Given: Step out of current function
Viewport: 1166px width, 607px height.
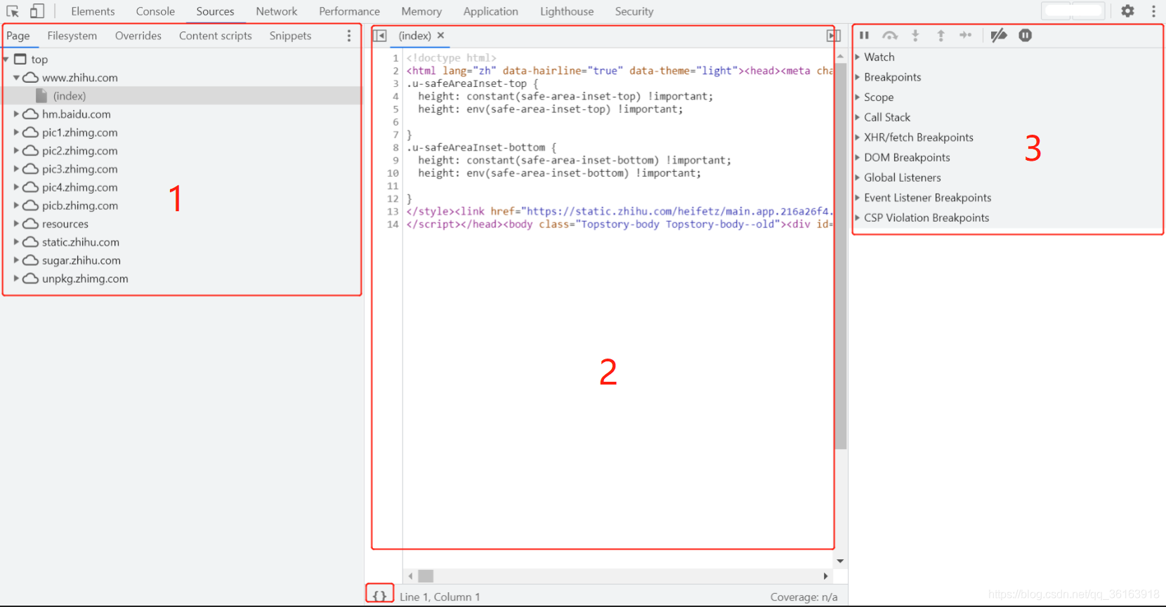Looking at the screenshot, I should [x=941, y=35].
